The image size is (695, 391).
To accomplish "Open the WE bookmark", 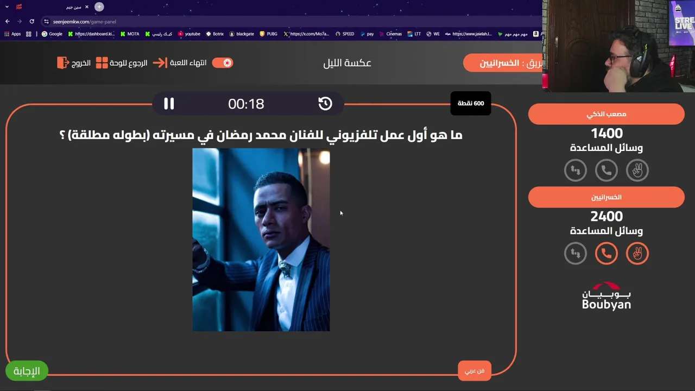I will point(433,34).
